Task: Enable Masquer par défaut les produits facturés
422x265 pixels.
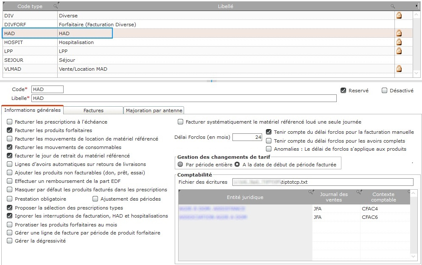Action: tap(10, 190)
